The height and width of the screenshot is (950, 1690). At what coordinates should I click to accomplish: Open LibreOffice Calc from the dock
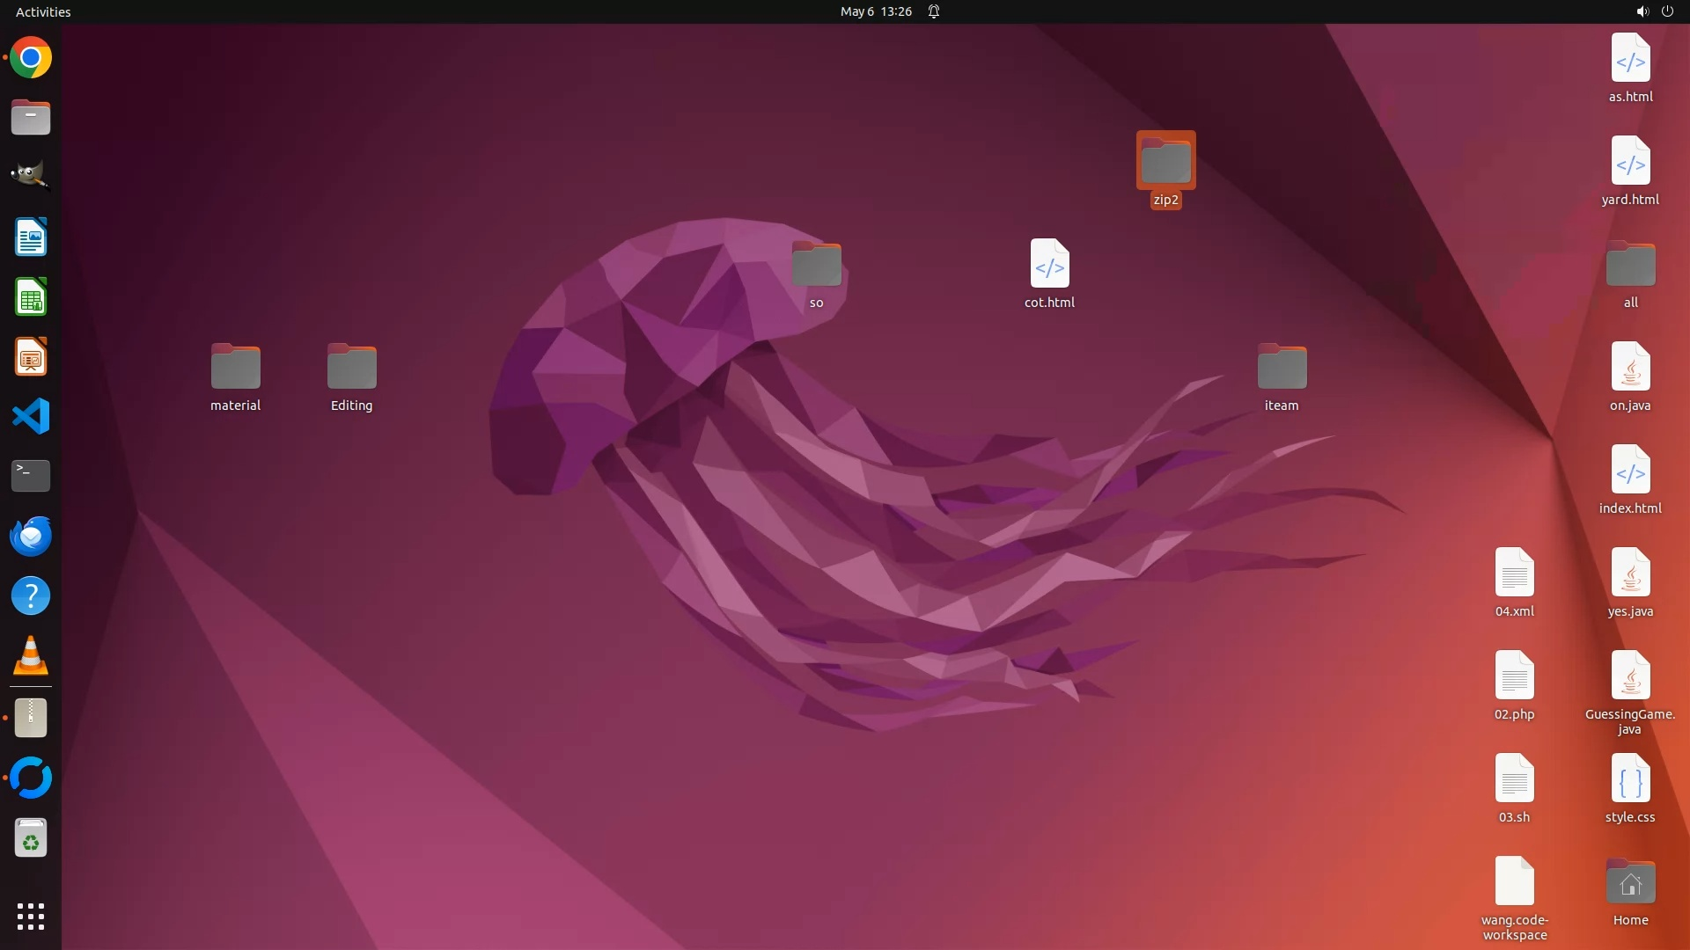(31, 297)
